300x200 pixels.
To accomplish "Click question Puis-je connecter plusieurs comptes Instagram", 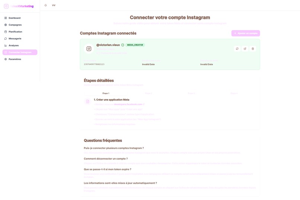I will pos(114,148).
